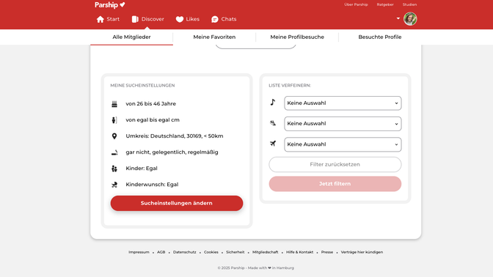
Task: Click 'Kinder: Egal' text
Action: [x=142, y=169]
